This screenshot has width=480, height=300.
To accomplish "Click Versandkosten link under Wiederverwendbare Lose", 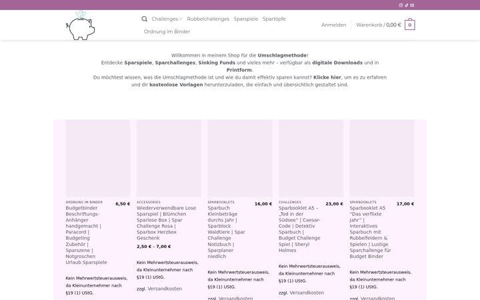I will (x=165, y=289).
